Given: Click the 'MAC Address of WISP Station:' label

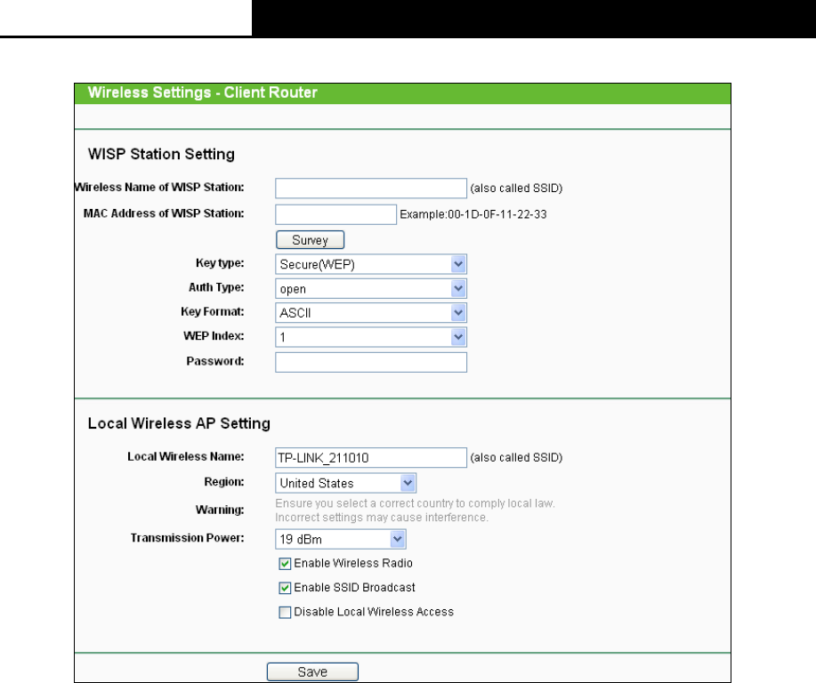Looking at the screenshot, I should click(x=164, y=213).
